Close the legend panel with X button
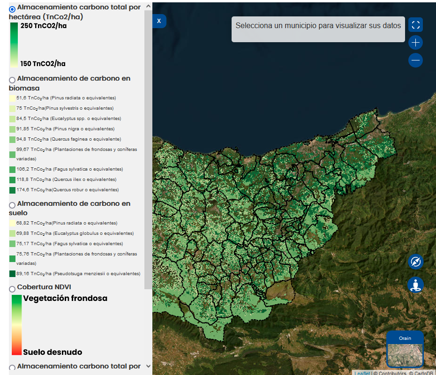This screenshot has width=436, height=375. 159,21
